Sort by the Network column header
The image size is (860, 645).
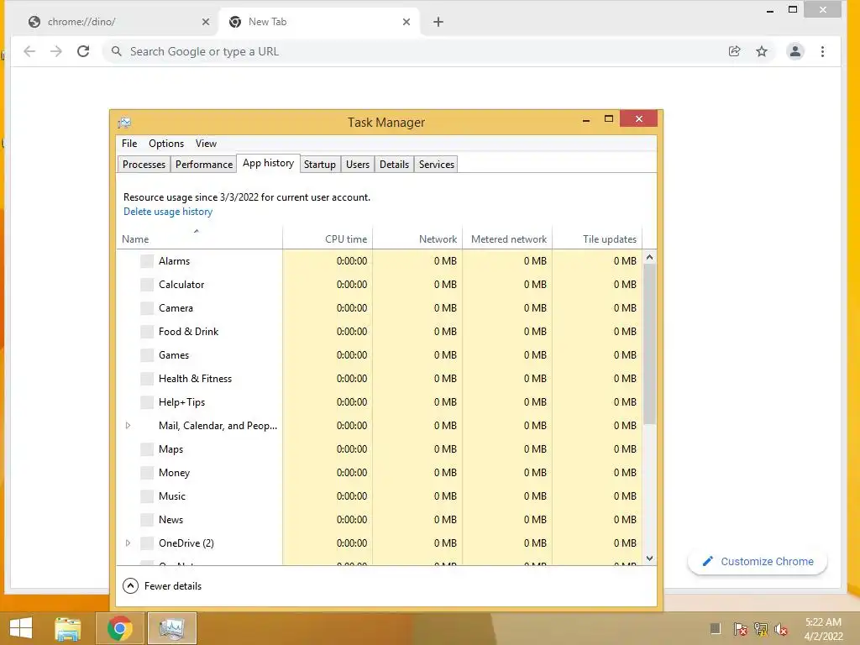tap(417, 239)
